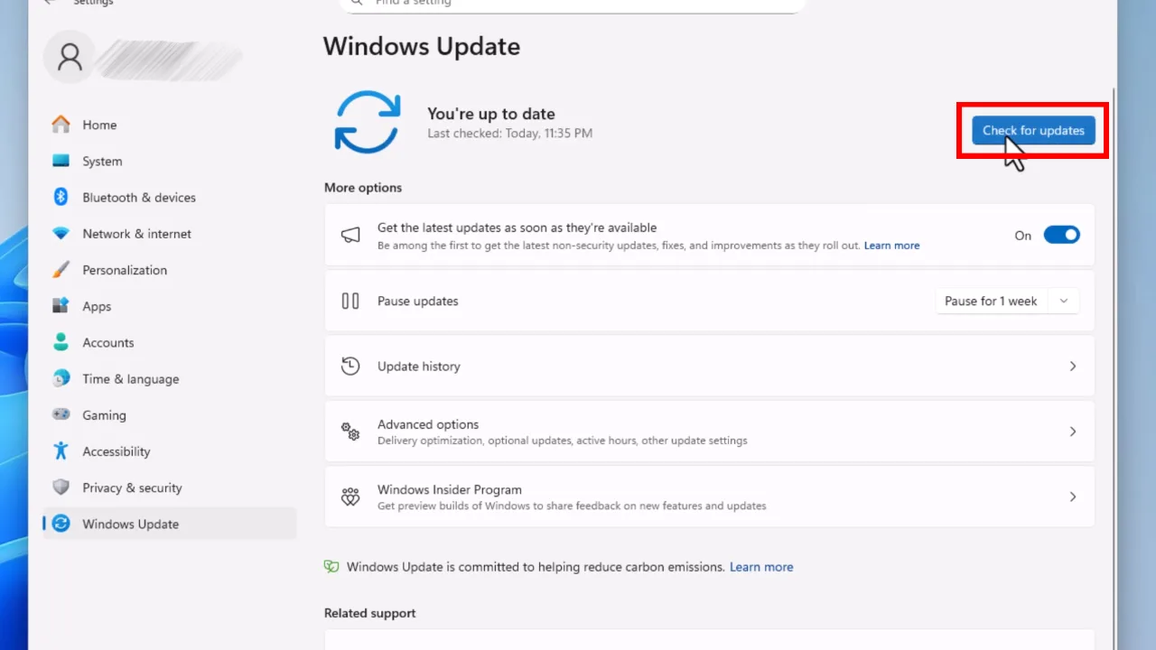This screenshot has width=1156, height=650.
Task: Open Privacy & security settings
Action: 170,487
